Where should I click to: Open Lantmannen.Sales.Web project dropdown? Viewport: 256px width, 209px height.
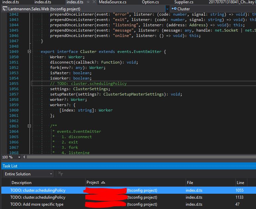click(x=167, y=9)
